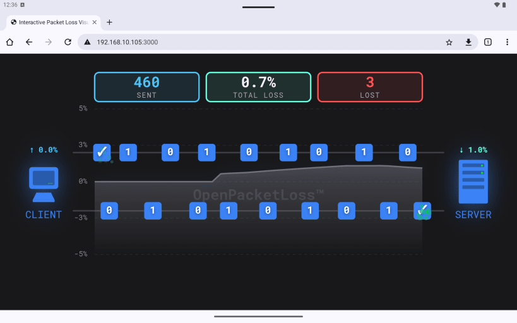Click the checkmark packet on upper lane

102,152
